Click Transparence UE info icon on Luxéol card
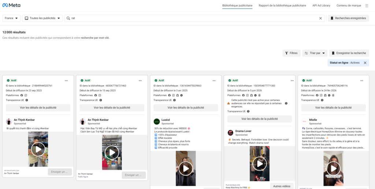375x189 pixels. pyautogui.click(x=174, y=100)
